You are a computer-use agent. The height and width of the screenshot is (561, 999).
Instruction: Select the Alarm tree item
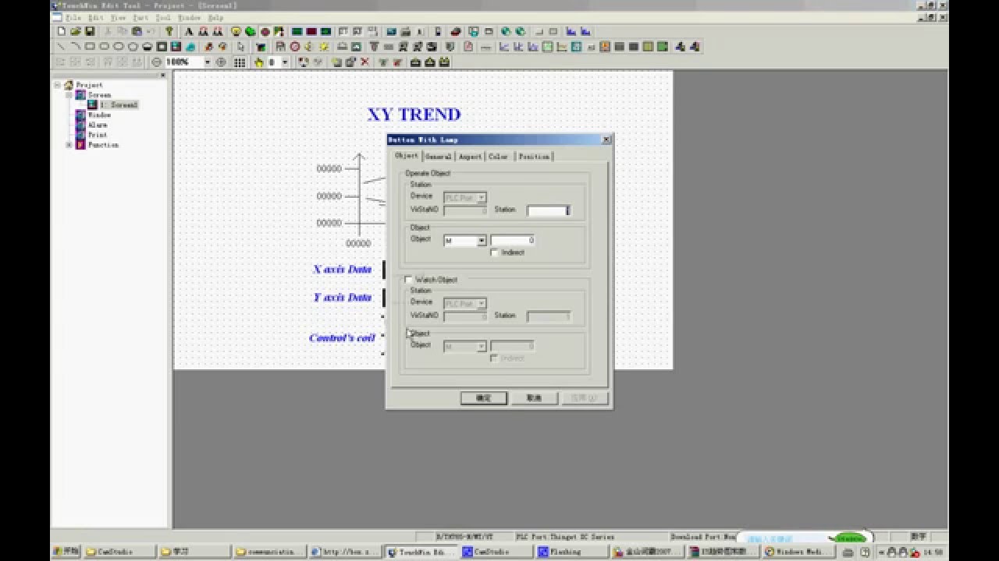tap(98, 125)
